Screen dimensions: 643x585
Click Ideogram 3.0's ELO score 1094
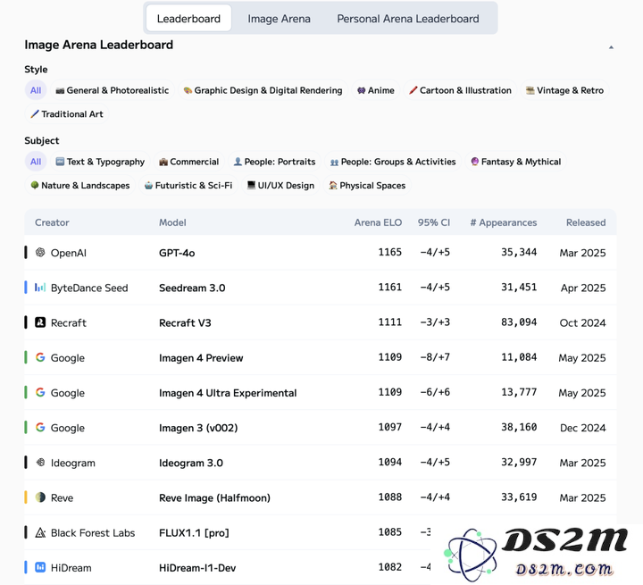click(389, 462)
